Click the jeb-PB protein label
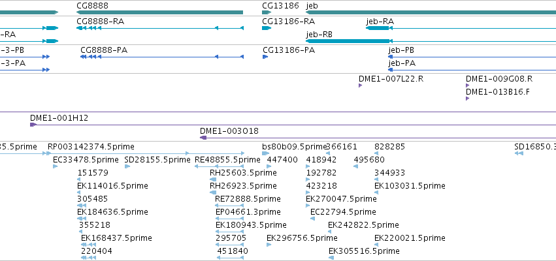 [x=401, y=50]
